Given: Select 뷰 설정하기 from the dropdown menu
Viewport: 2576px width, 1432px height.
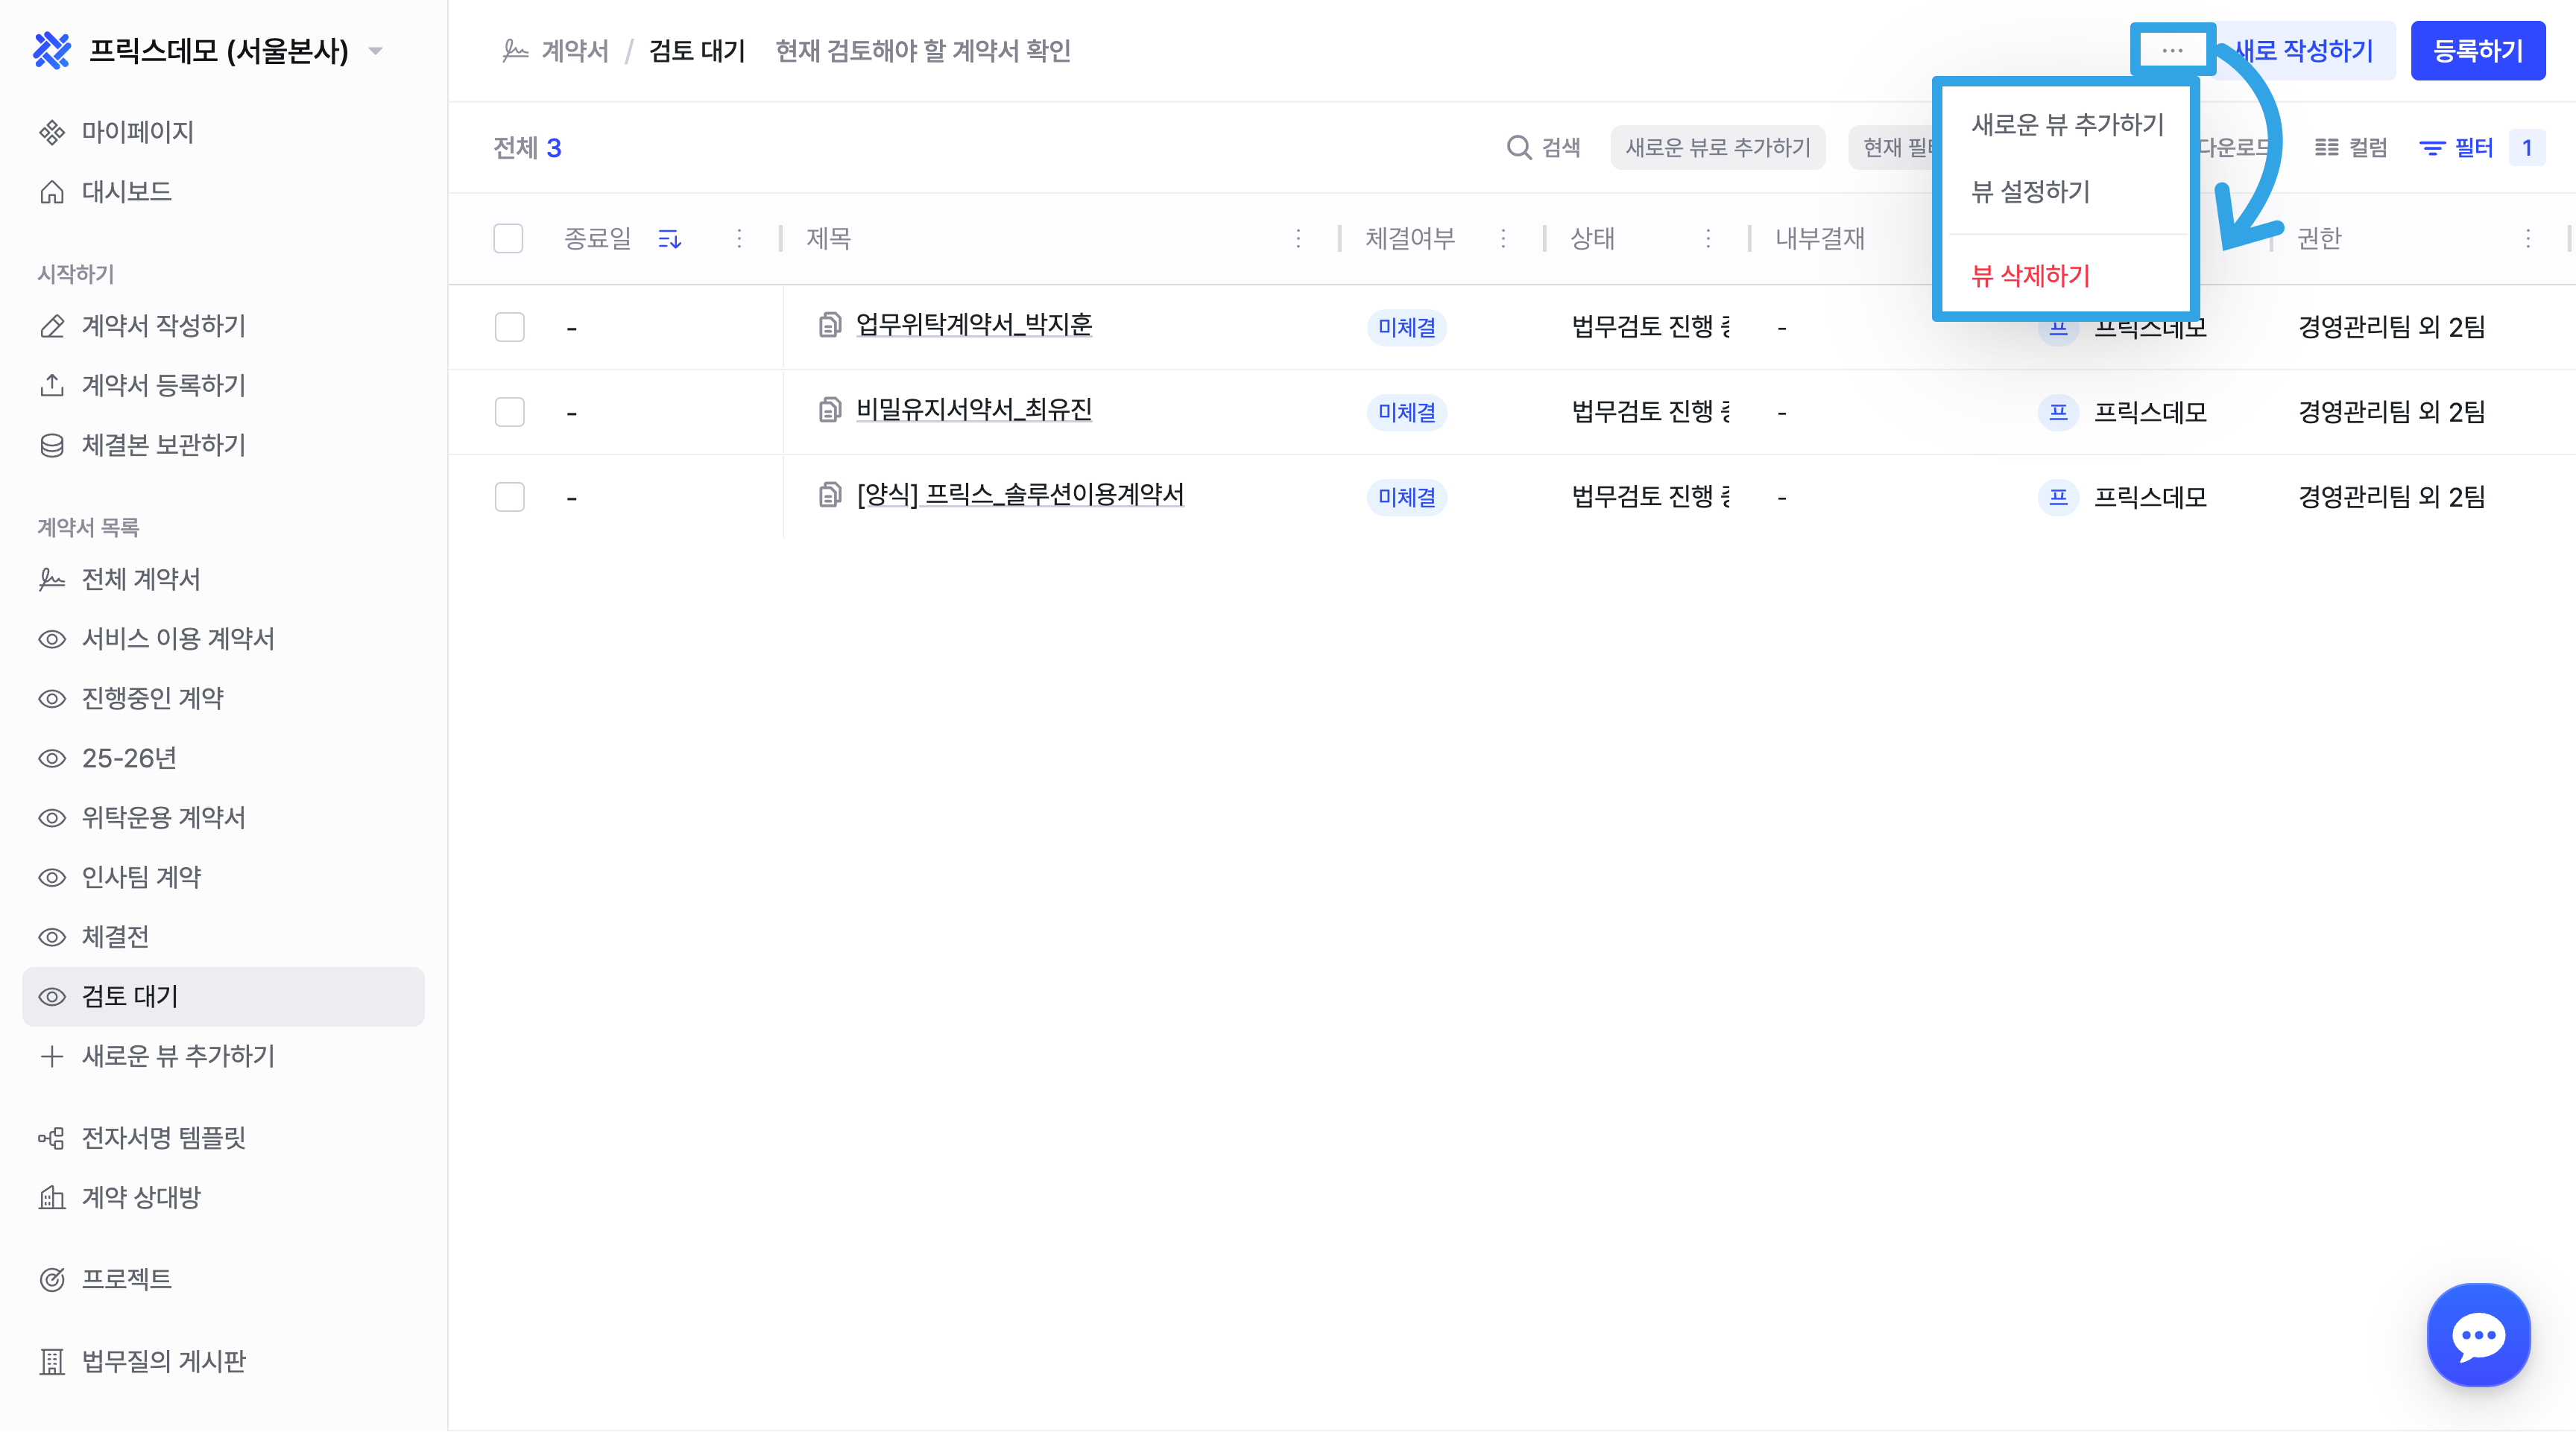Looking at the screenshot, I should point(2030,192).
